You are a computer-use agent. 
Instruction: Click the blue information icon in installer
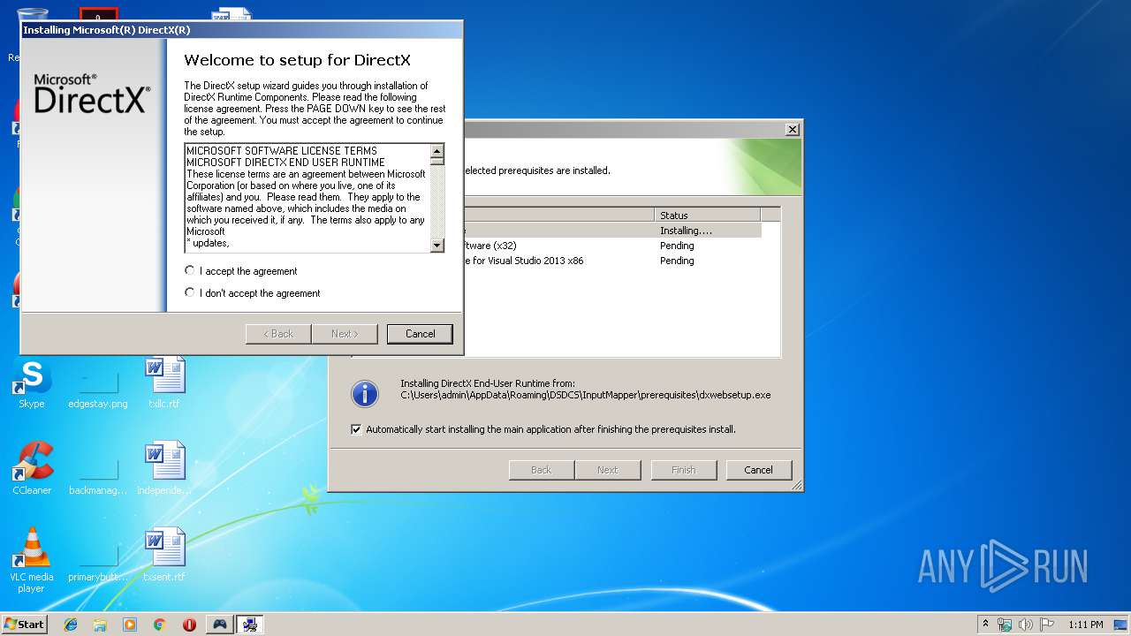365,393
